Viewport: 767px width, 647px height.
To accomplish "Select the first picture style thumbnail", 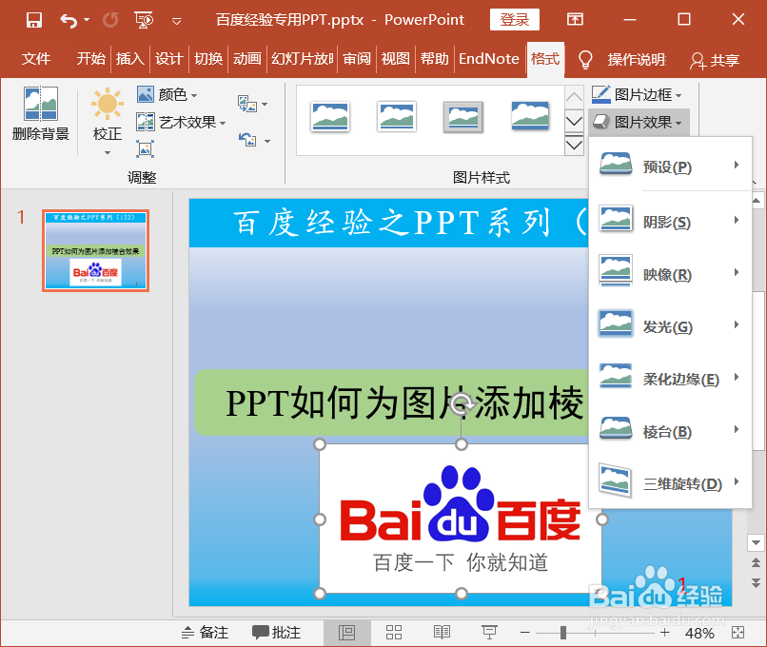I will [330, 117].
